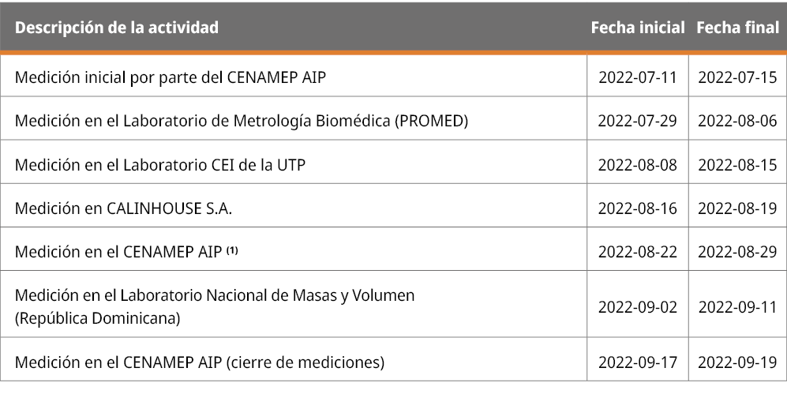The image size is (787, 394).
Task: Click start date 2022-08-08
Action: click(638, 165)
